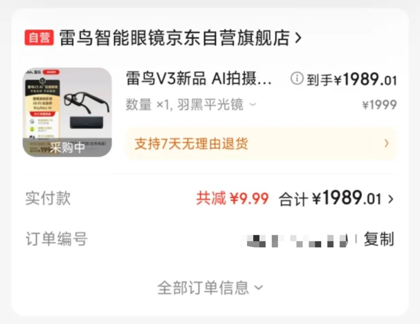Viewport: 420px width, 324px height.
Task: Click the small chevron after 羽黑平光镜
Action: 253,104
